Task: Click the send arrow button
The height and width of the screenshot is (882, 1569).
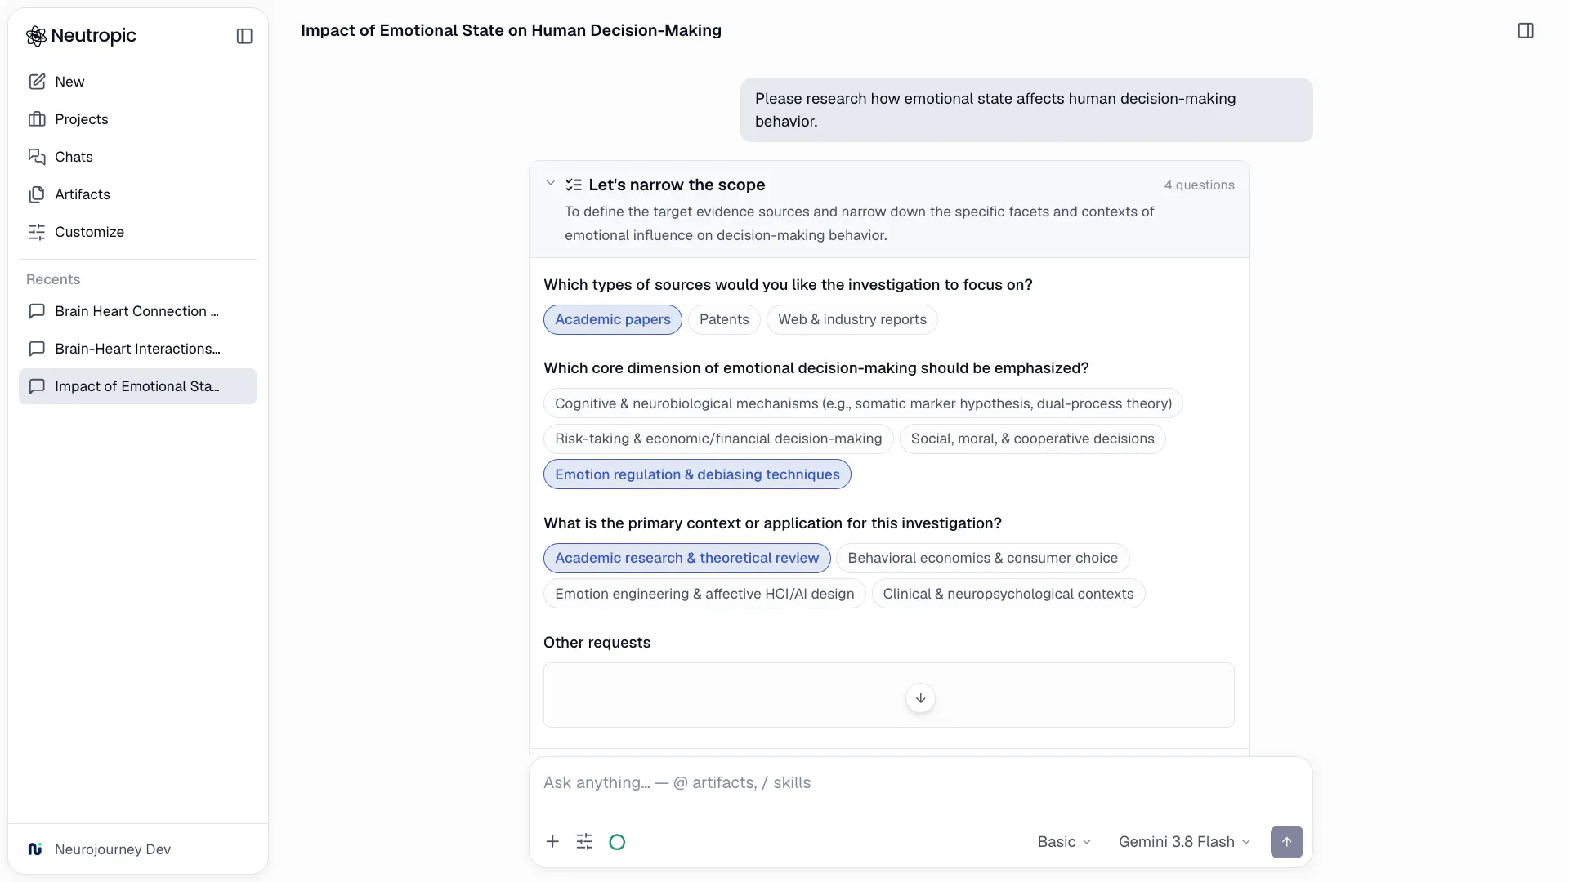Action: click(x=1286, y=842)
